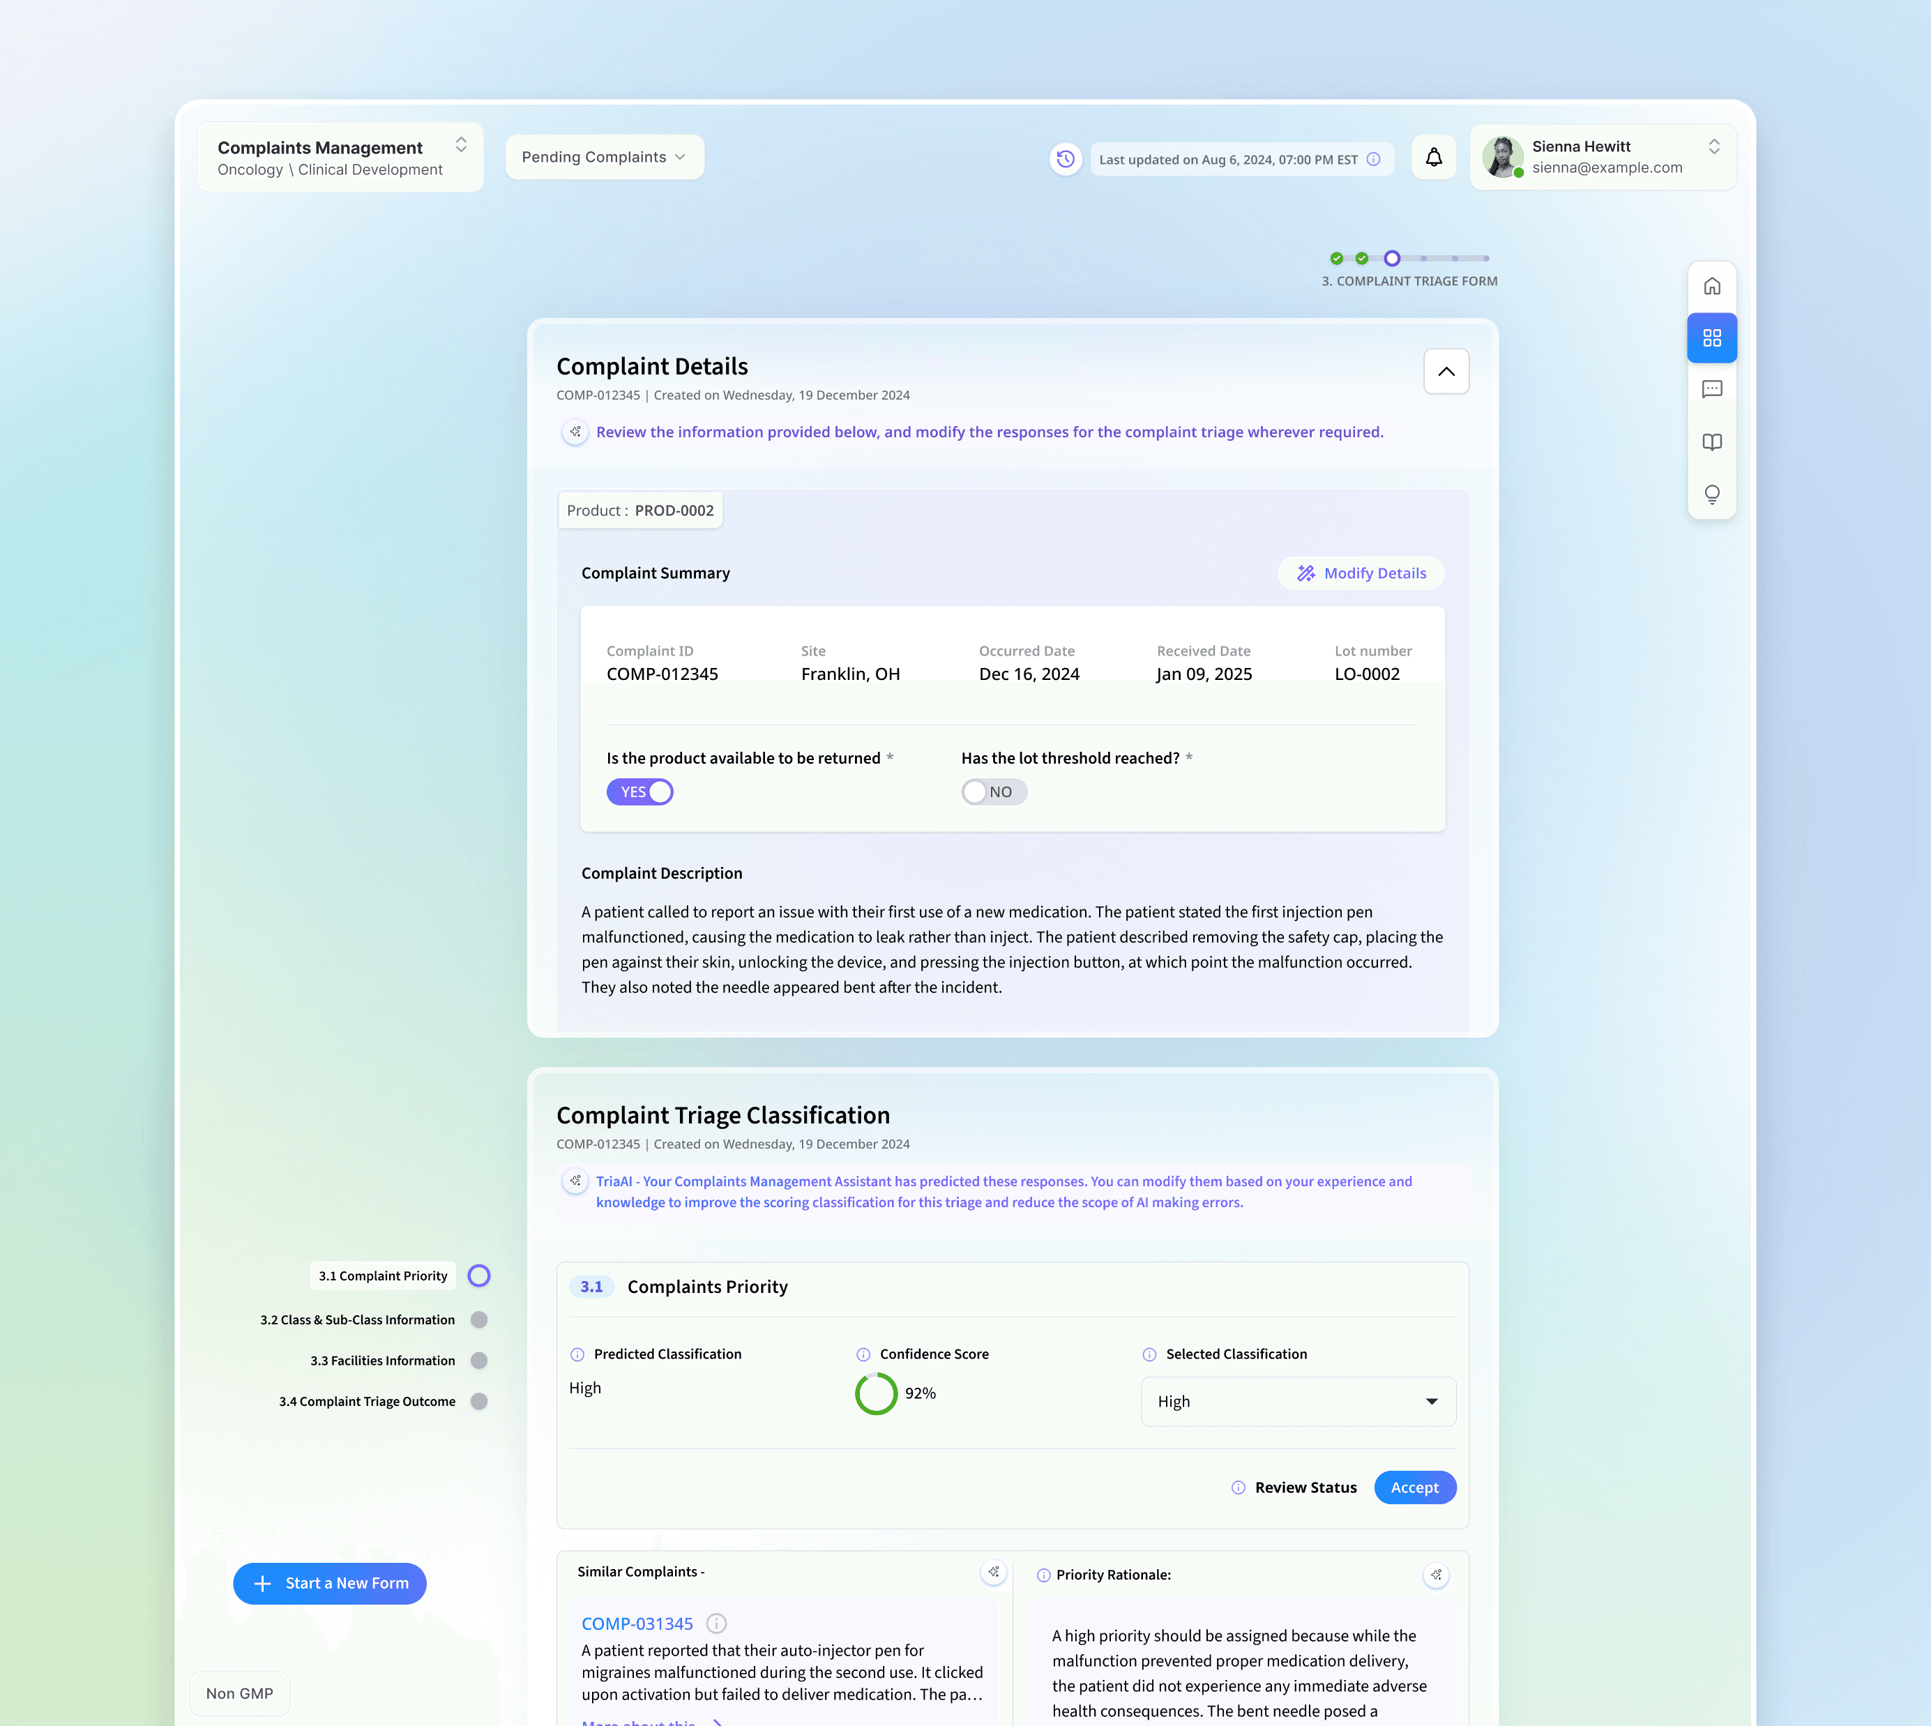1931x1726 pixels.
Task: Select the 3.2 Class & Sub-Class step indicator
Action: (x=479, y=1319)
